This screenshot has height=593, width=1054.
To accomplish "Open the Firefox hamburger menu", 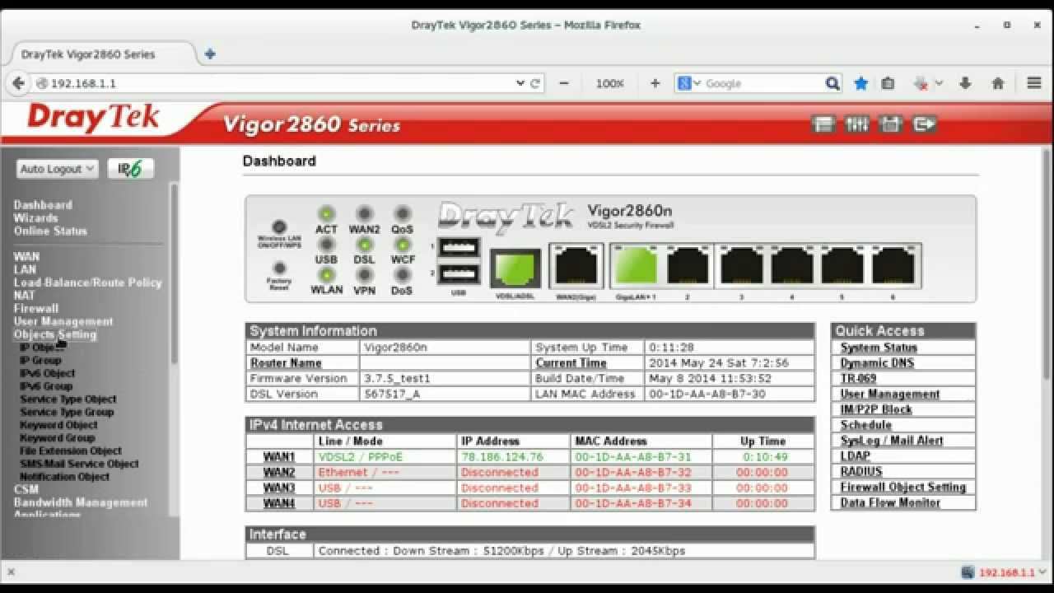I will tap(1034, 83).
